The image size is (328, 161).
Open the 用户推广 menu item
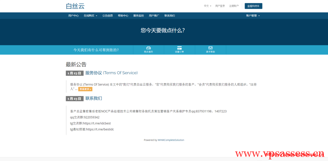click(154, 16)
